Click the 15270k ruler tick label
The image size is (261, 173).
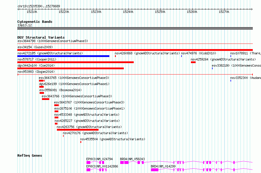tap(224, 12)
